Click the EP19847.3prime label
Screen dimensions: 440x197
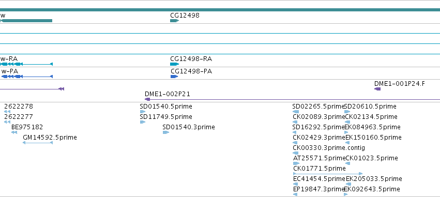tap(319, 189)
